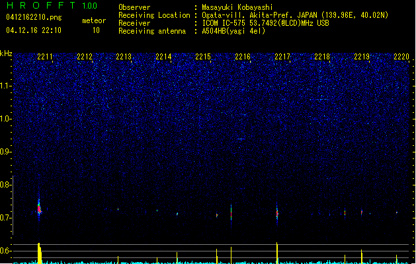Screen dimensions: 416x264
Task: Click the 2217 time marker
Action: coord(282,57)
